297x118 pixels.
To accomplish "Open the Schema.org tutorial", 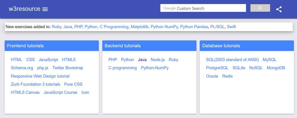I will (x=22, y=68).
